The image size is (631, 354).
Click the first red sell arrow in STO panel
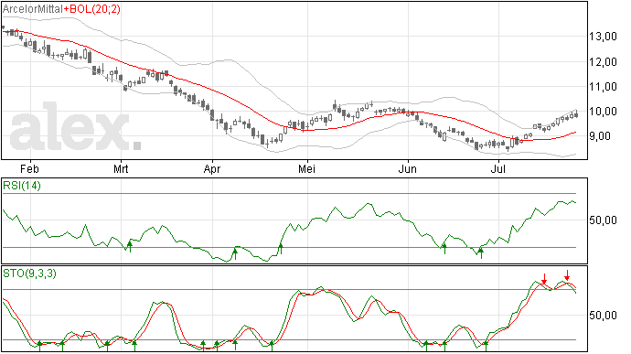click(544, 279)
